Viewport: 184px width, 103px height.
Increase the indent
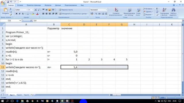tap(56, 14)
